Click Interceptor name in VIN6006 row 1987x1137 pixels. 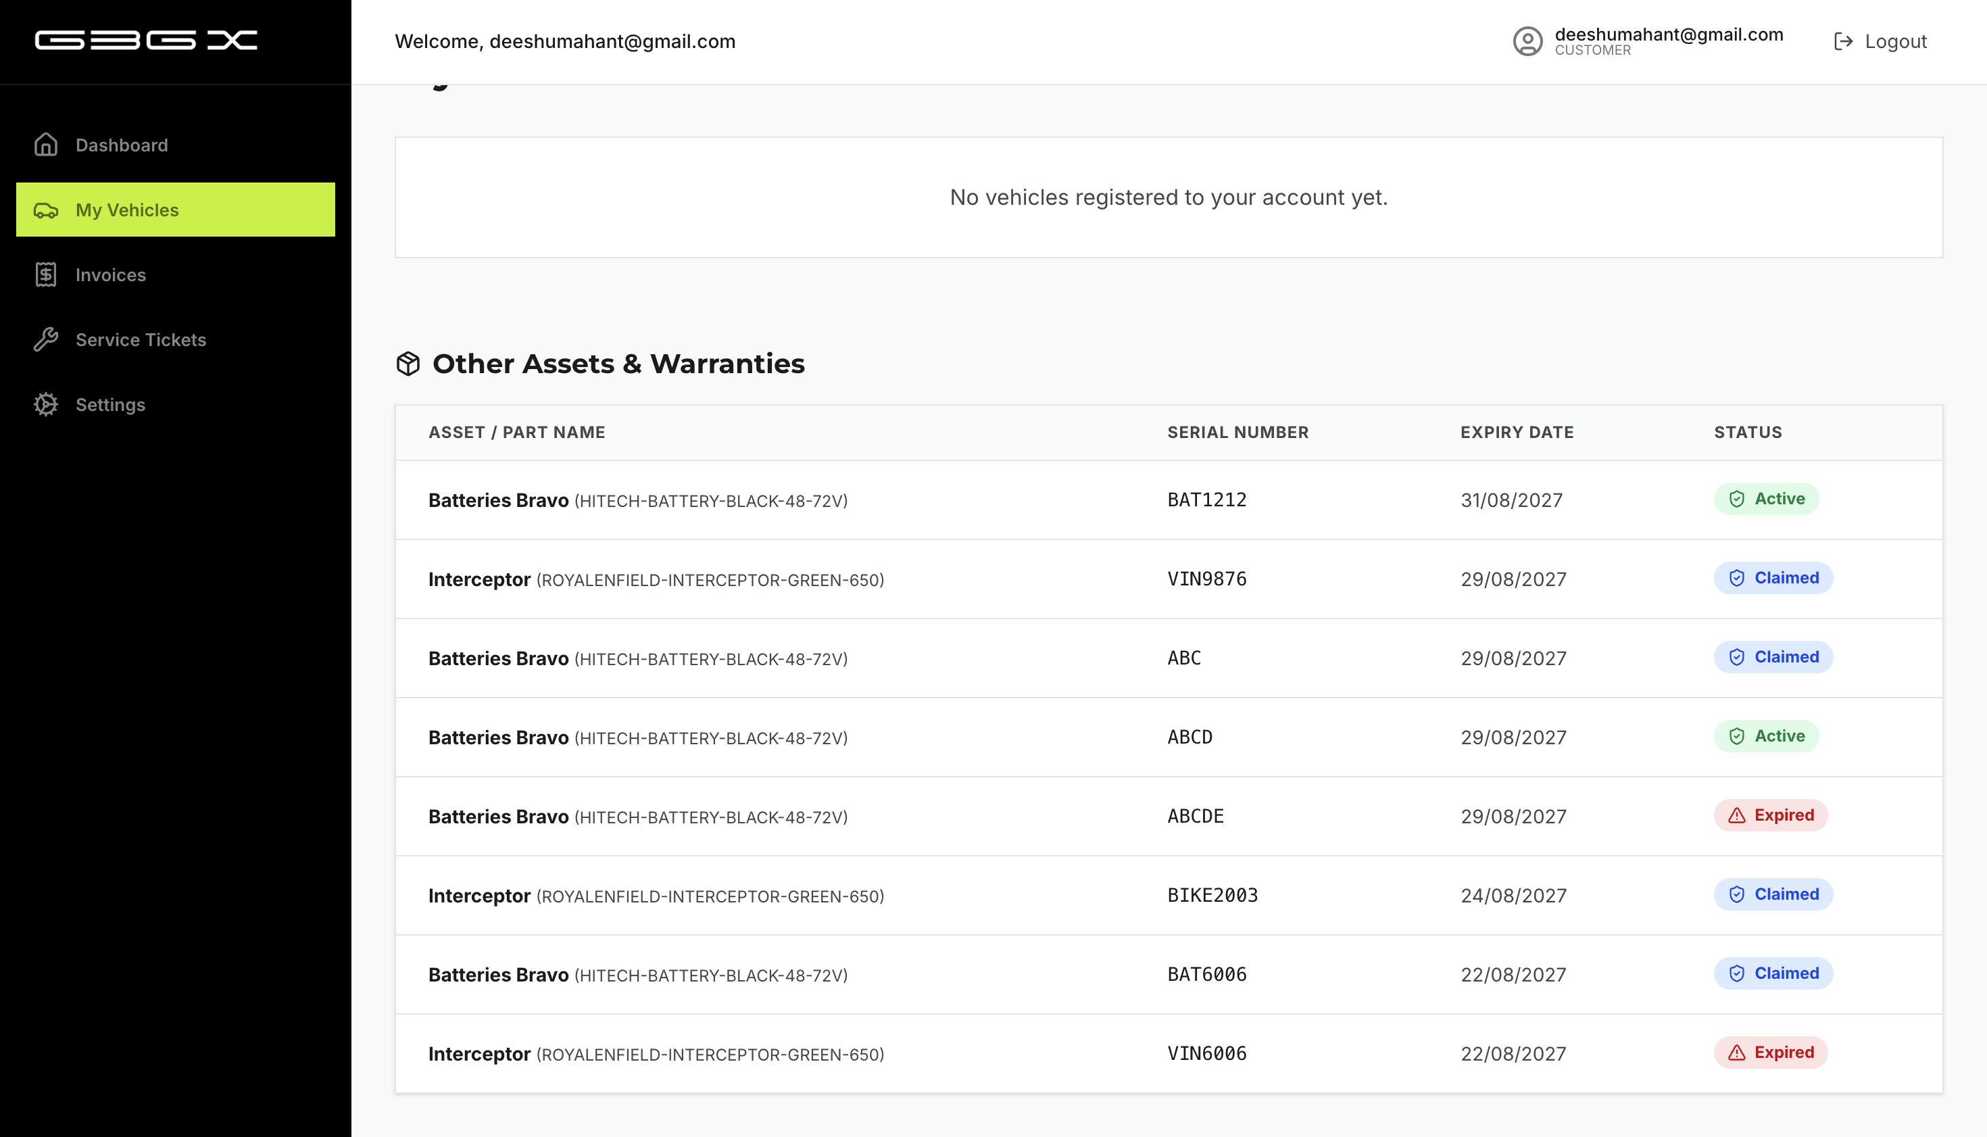point(479,1055)
